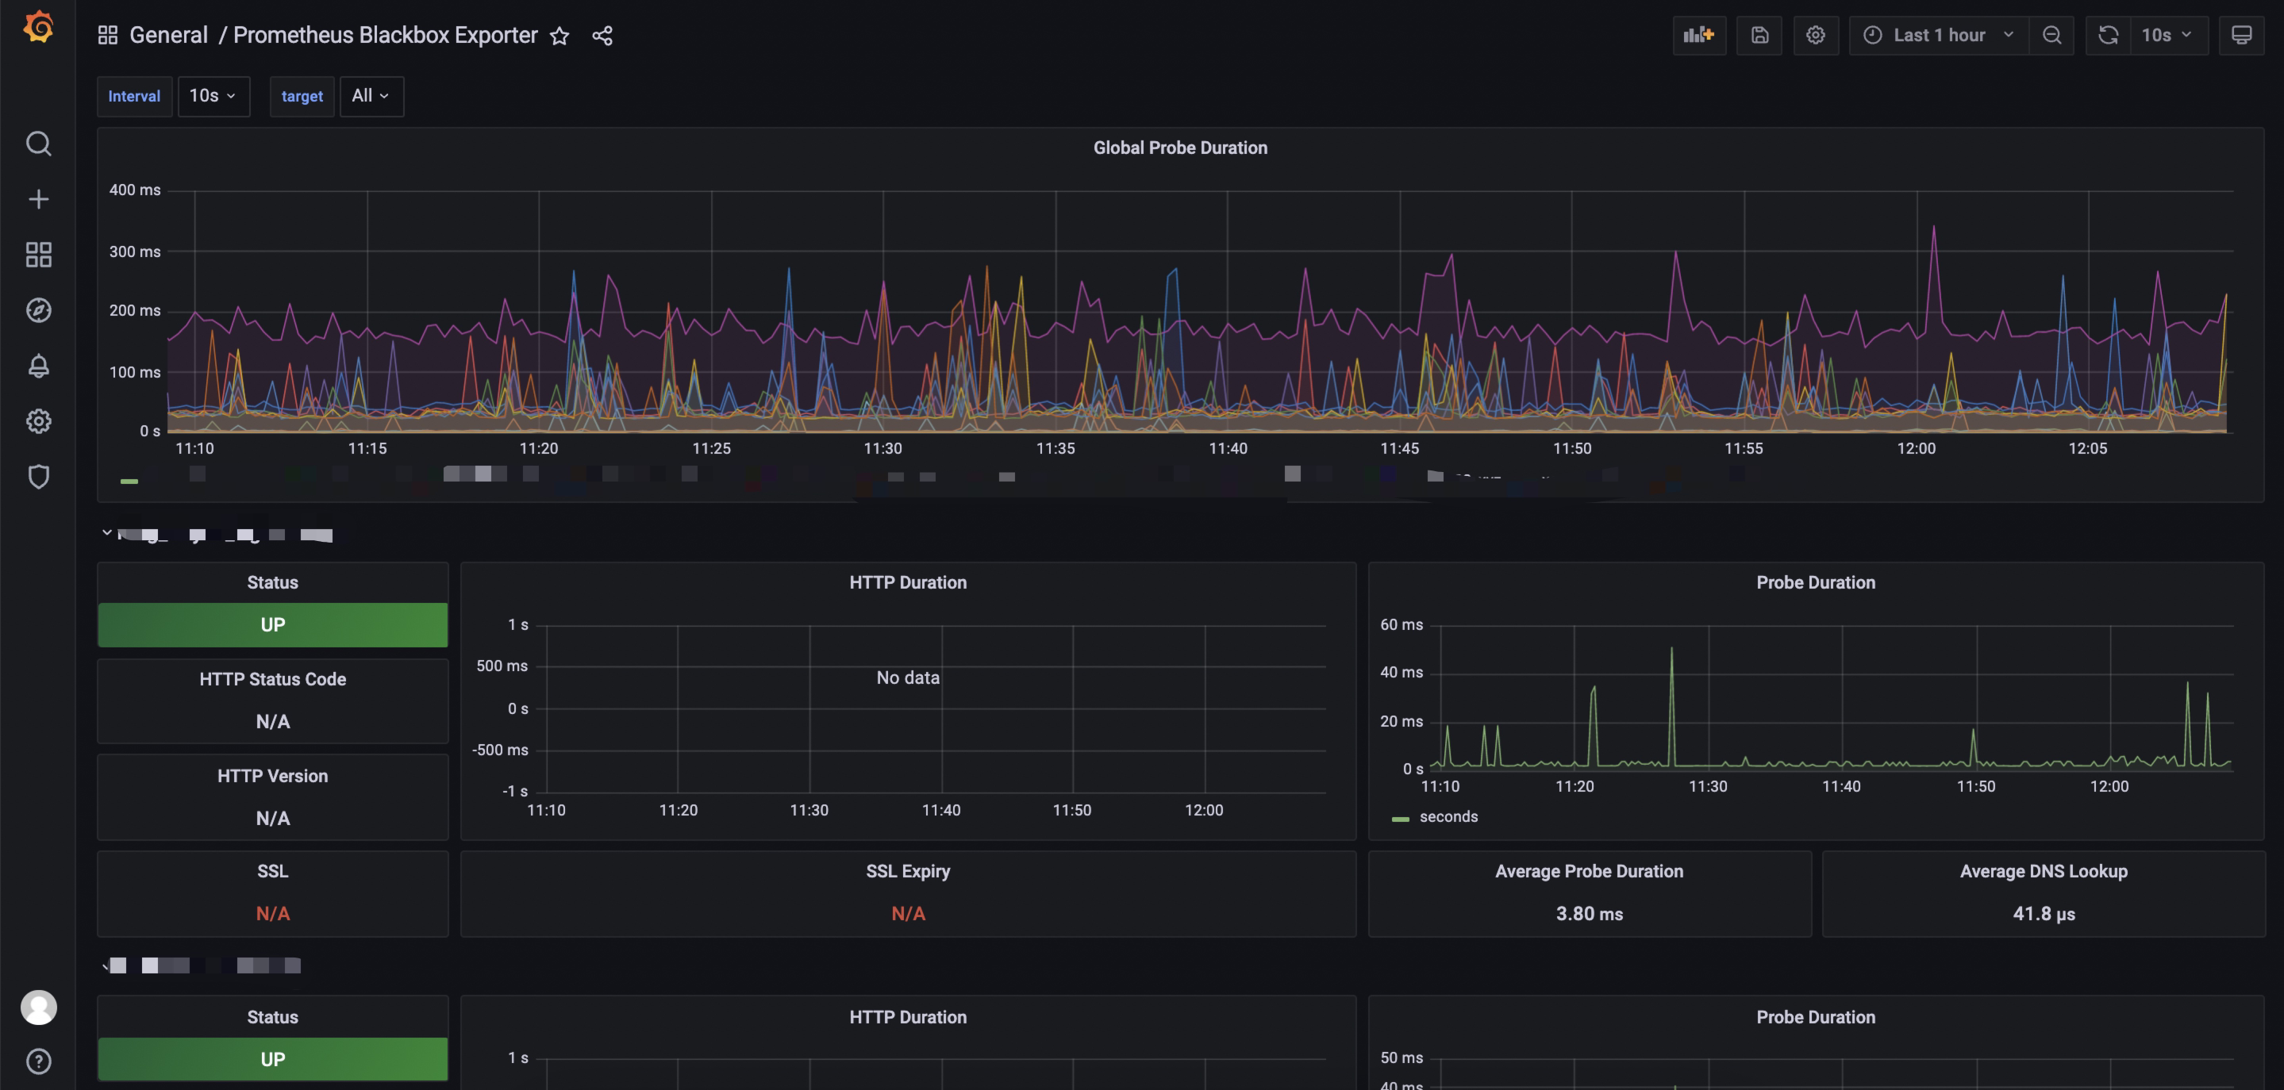
Task: Click the Create plus icon in sidebar
Action: 38,199
